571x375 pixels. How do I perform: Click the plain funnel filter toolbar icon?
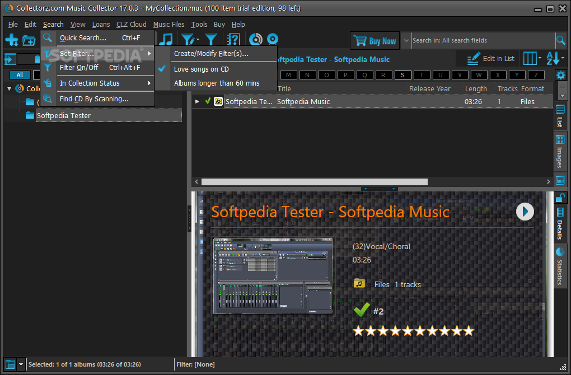(x=211, y=39)
